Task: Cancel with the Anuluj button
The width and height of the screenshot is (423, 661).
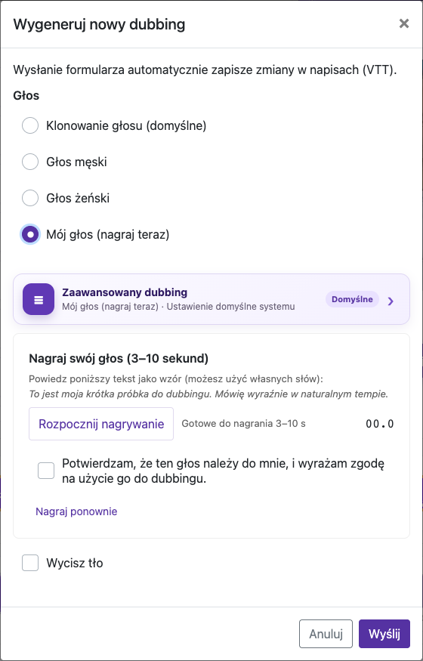Action: pyautogui.click(x=326, y=634)
